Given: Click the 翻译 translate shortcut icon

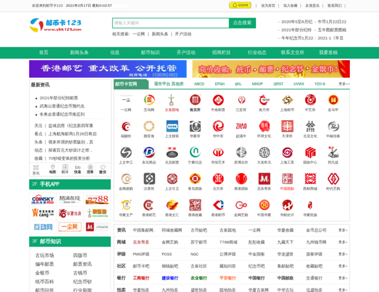Looking at the screenshot, I should pos(65,169).
